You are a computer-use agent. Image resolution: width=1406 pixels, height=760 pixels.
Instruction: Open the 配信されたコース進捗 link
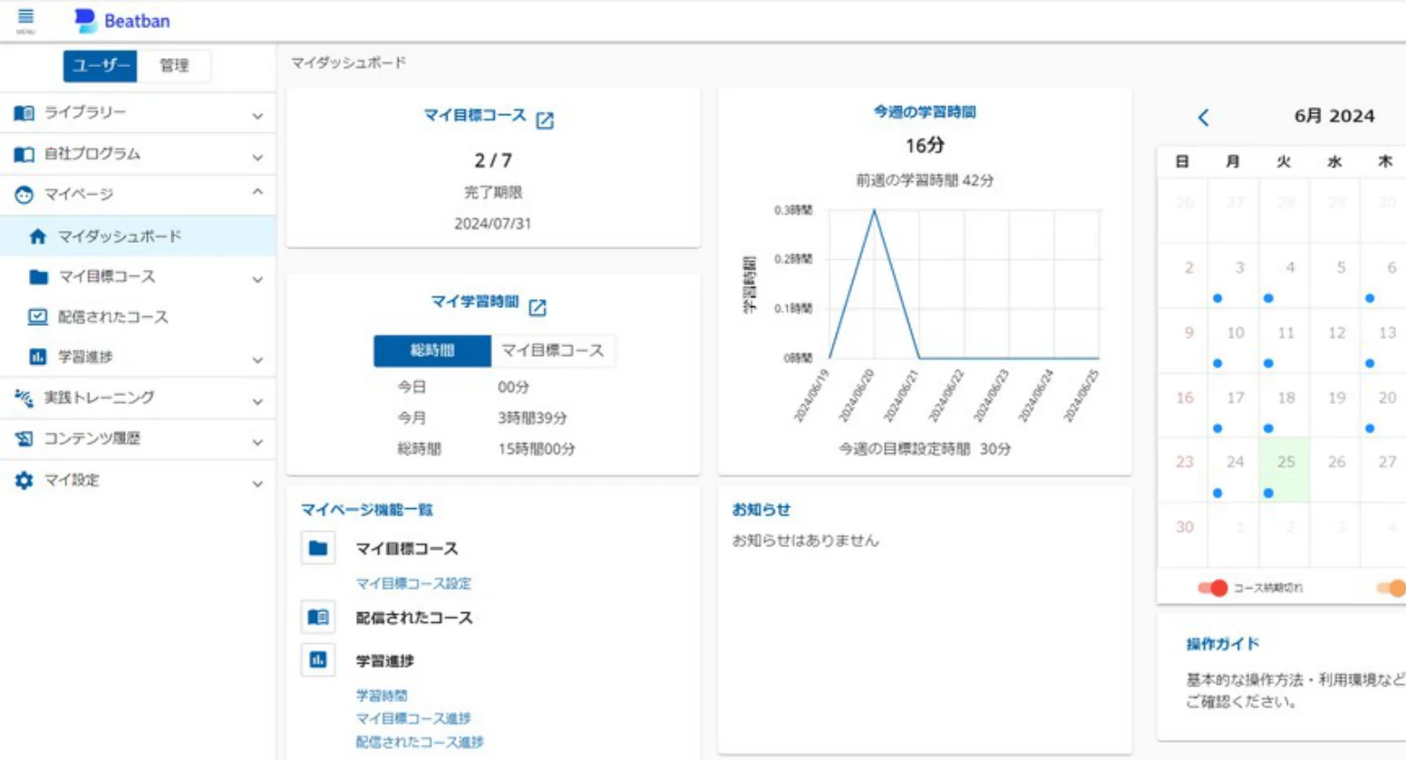(420, 742)
